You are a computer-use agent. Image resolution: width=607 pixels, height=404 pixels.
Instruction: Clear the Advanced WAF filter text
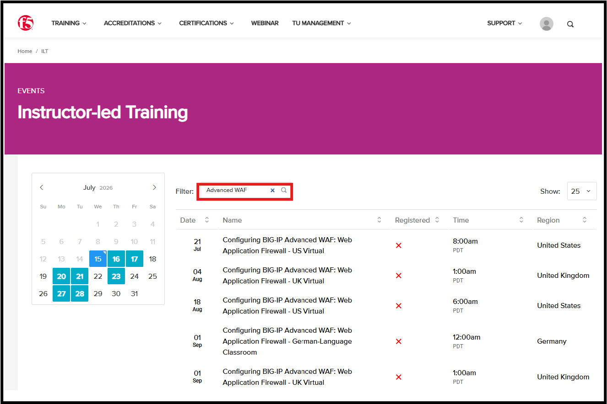pyautogui.click(x=272, y=190)
